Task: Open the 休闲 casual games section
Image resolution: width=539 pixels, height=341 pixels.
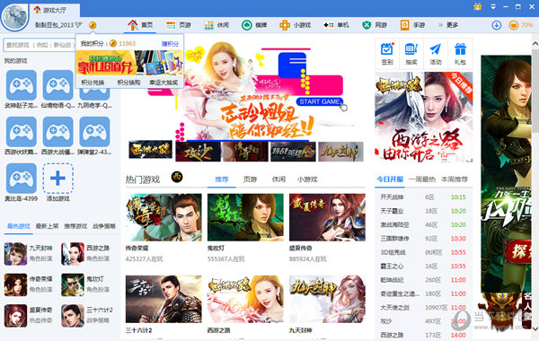Action: (216, 25)
